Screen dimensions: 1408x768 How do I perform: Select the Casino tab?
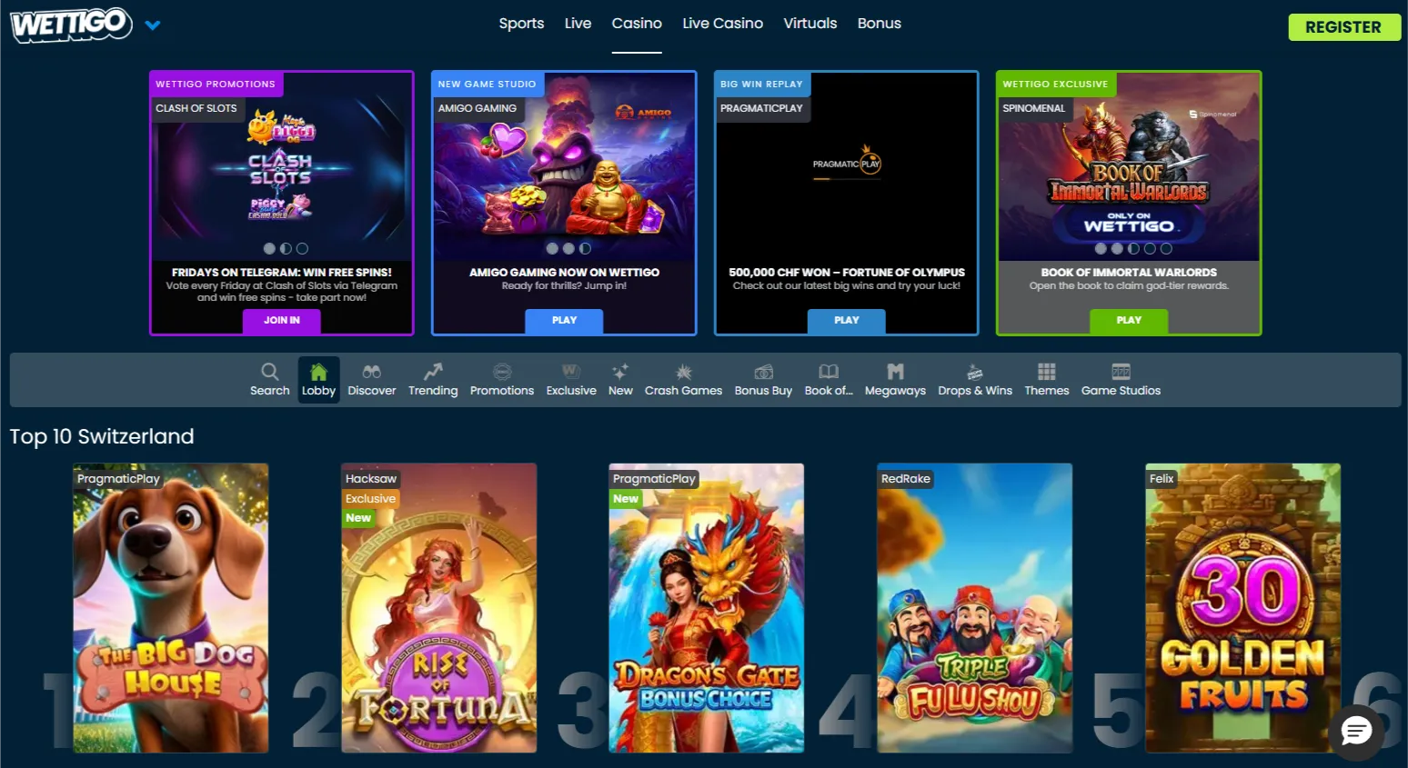tap(637, 24)
